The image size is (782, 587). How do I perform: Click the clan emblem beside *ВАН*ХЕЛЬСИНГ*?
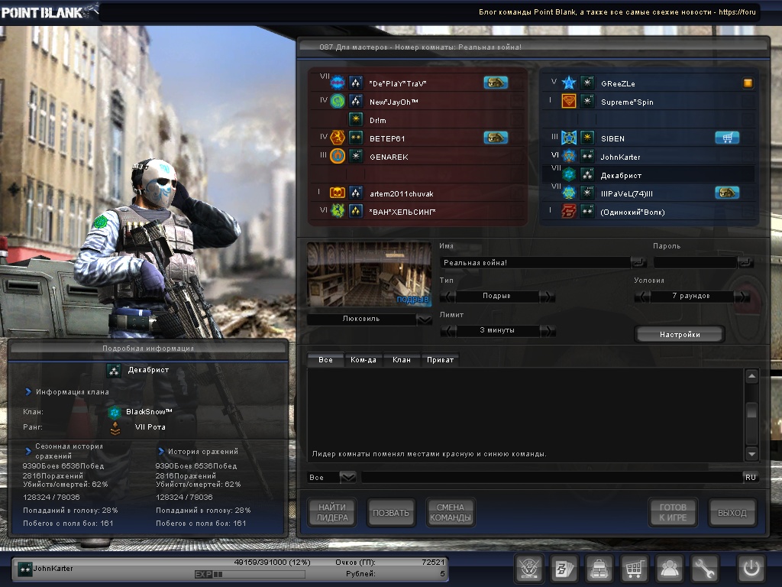[338, 211]
